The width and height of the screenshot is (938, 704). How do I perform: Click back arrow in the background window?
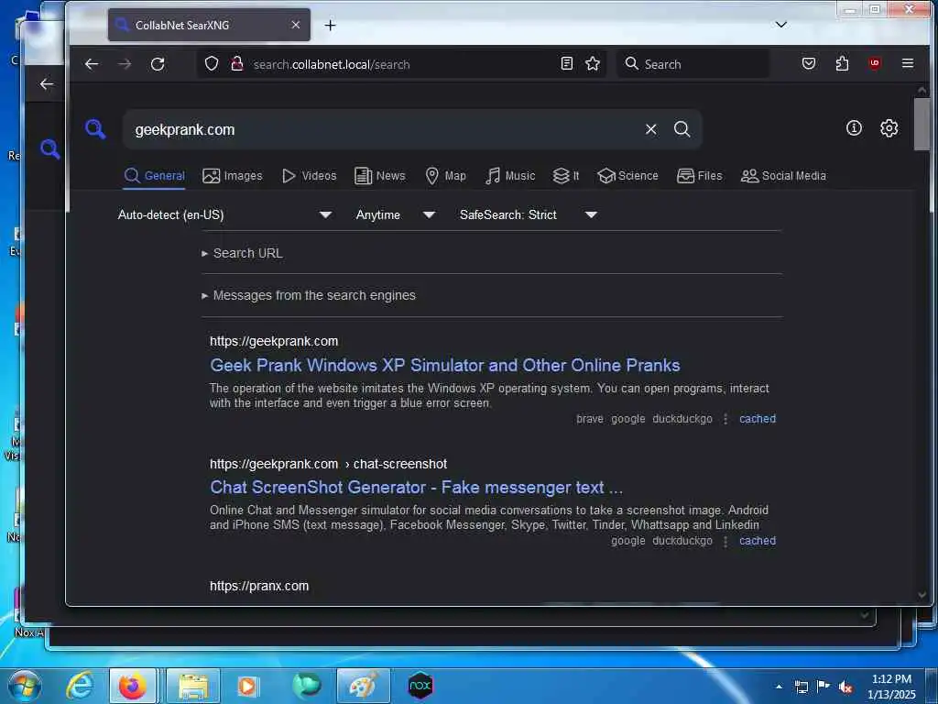pos(47,83)
